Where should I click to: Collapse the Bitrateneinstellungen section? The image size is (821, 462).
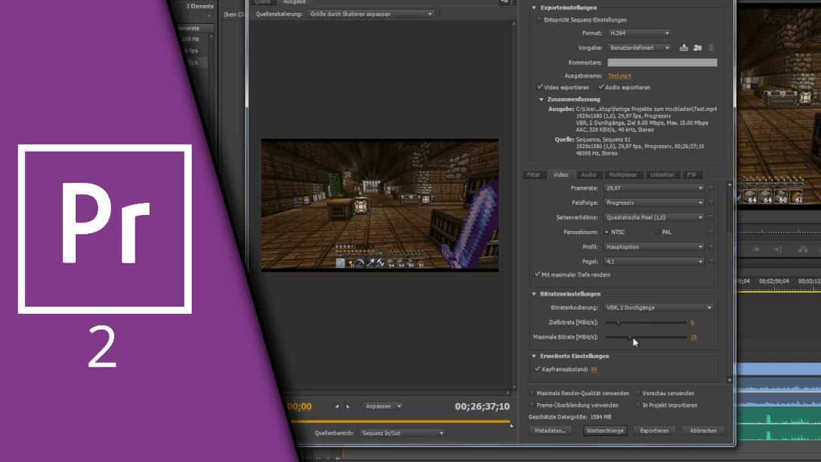click(534, 294)
